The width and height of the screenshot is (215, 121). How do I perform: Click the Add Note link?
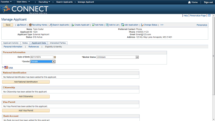(99, 25)
